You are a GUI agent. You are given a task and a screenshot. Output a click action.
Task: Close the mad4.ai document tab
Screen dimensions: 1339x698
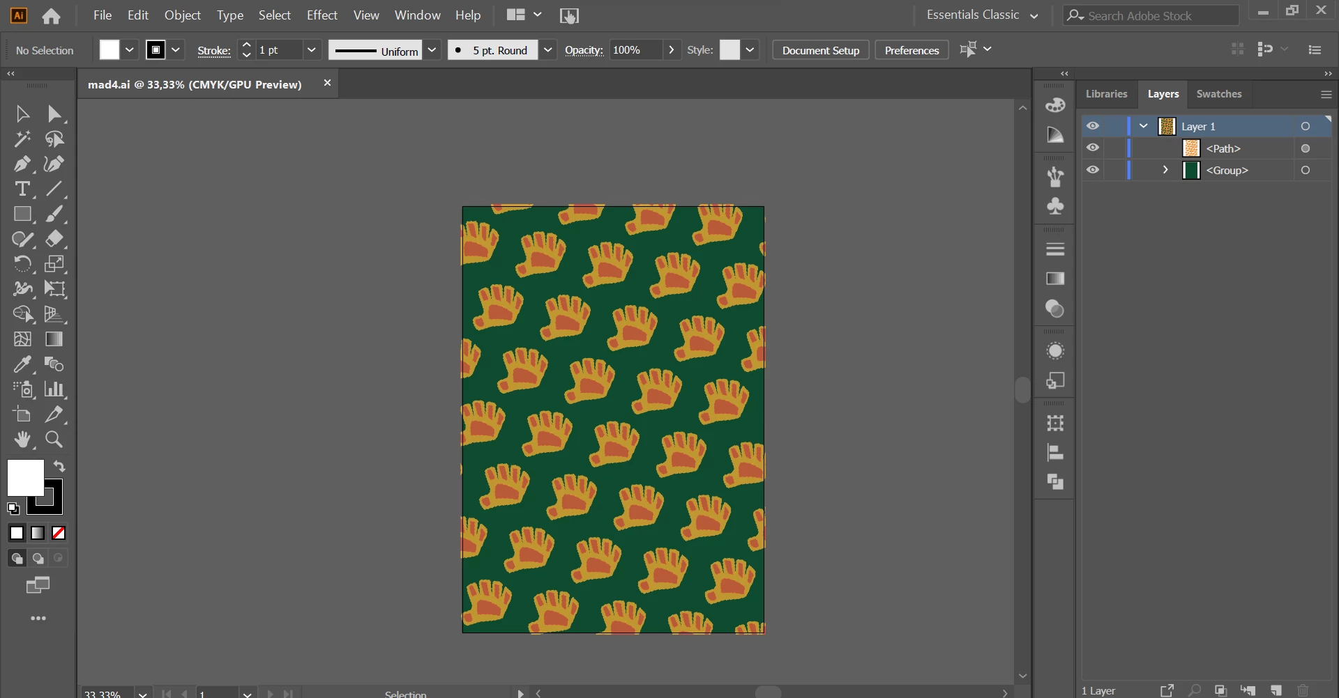[x=327, y=83]
